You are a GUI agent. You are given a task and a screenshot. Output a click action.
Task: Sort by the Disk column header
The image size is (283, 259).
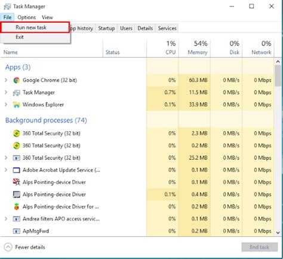point(226,48)
